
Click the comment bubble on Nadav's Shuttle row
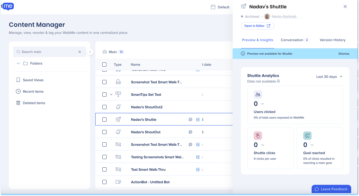pyautogui.click(x=190, y=120)
